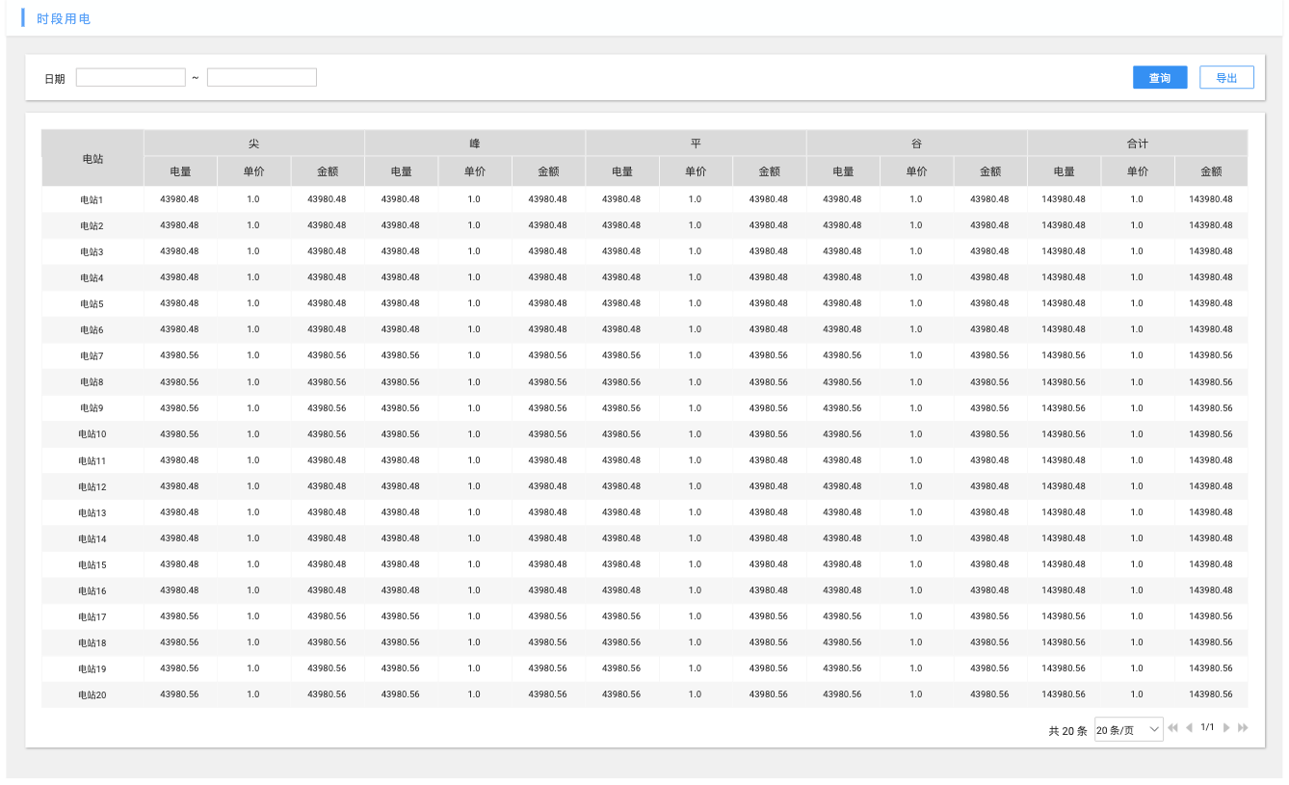Select the 电站5 row label
This screenshot has height=785, width=1289.
[92, 304]
